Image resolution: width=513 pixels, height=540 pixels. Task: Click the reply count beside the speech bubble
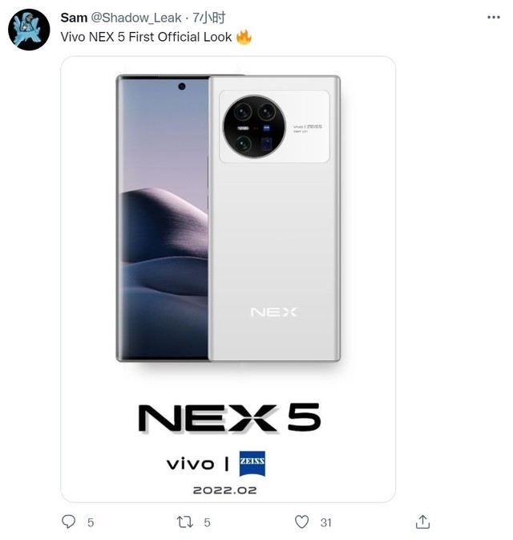pyautogui.click(x=91, y=522)
